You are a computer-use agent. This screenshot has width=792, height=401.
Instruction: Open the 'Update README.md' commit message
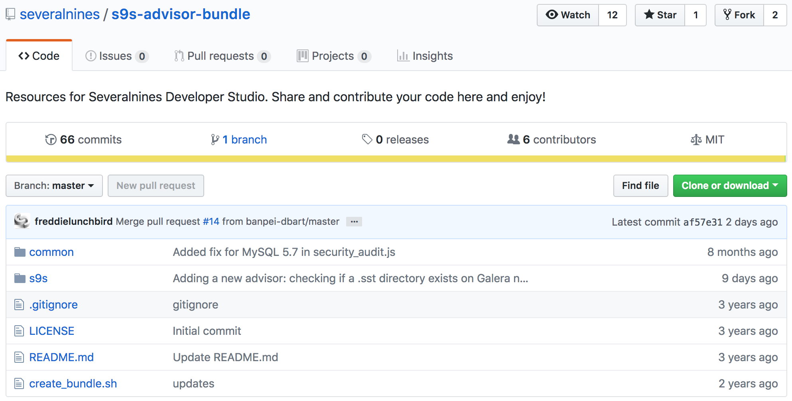click(225, 357)
